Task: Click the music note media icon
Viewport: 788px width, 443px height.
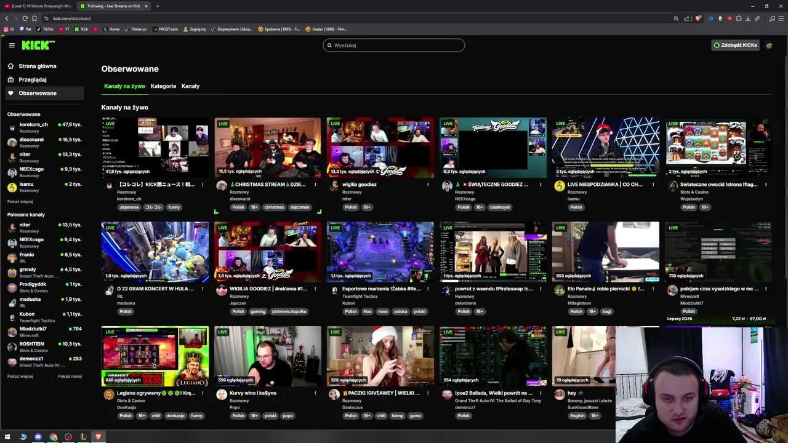Action: pyautogui.click(x=772, y=18)
